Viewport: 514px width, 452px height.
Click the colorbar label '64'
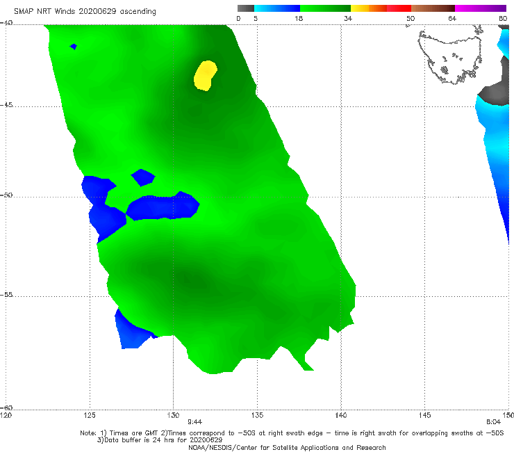tap(452, 18)
